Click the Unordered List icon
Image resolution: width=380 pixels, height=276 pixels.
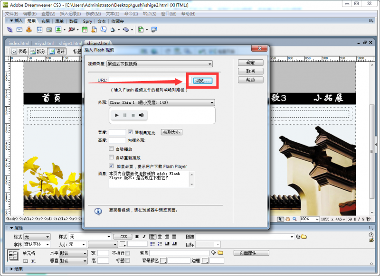pyautogui.click(x=152, y=244)
